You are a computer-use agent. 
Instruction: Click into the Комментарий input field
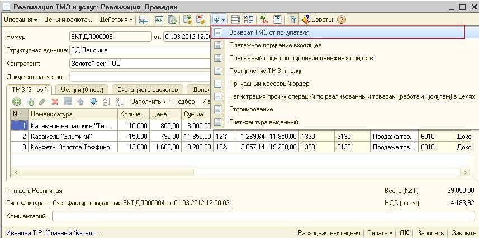(263, 216)
